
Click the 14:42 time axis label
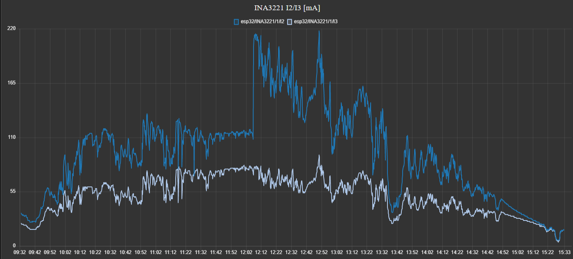(488, 253)
